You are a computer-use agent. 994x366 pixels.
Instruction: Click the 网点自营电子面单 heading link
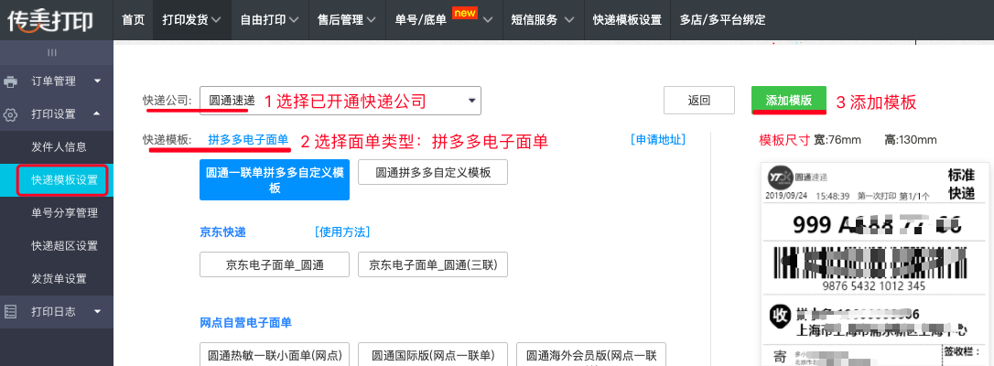pyautogui.click(x=245, y=323)
